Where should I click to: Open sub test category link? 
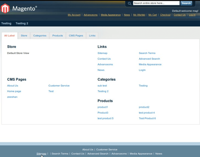coord(102,86)
